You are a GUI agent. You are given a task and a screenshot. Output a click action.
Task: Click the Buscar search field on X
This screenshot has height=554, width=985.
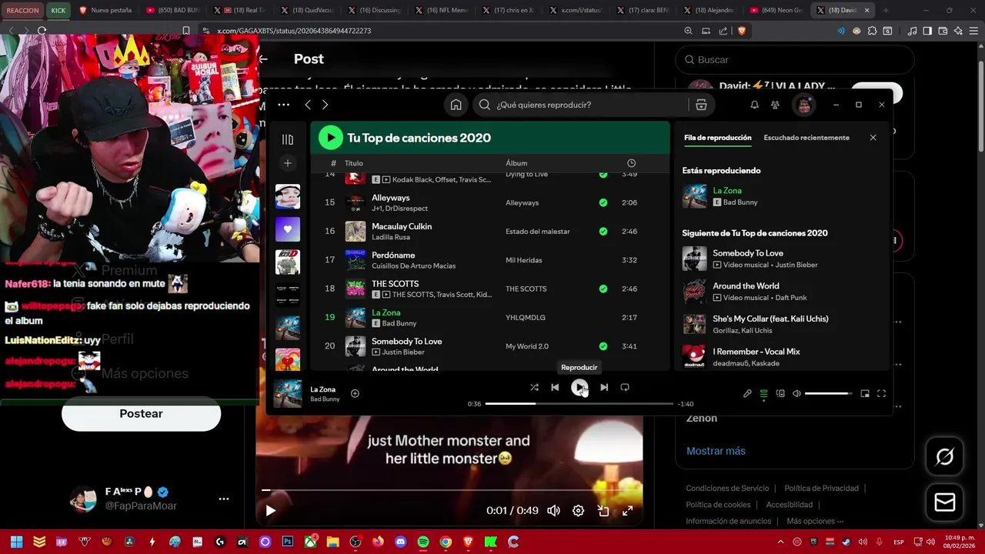[x=795, y=59]
